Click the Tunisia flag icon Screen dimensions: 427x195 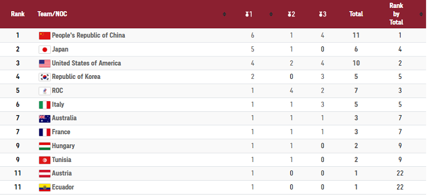pos(45,160)
